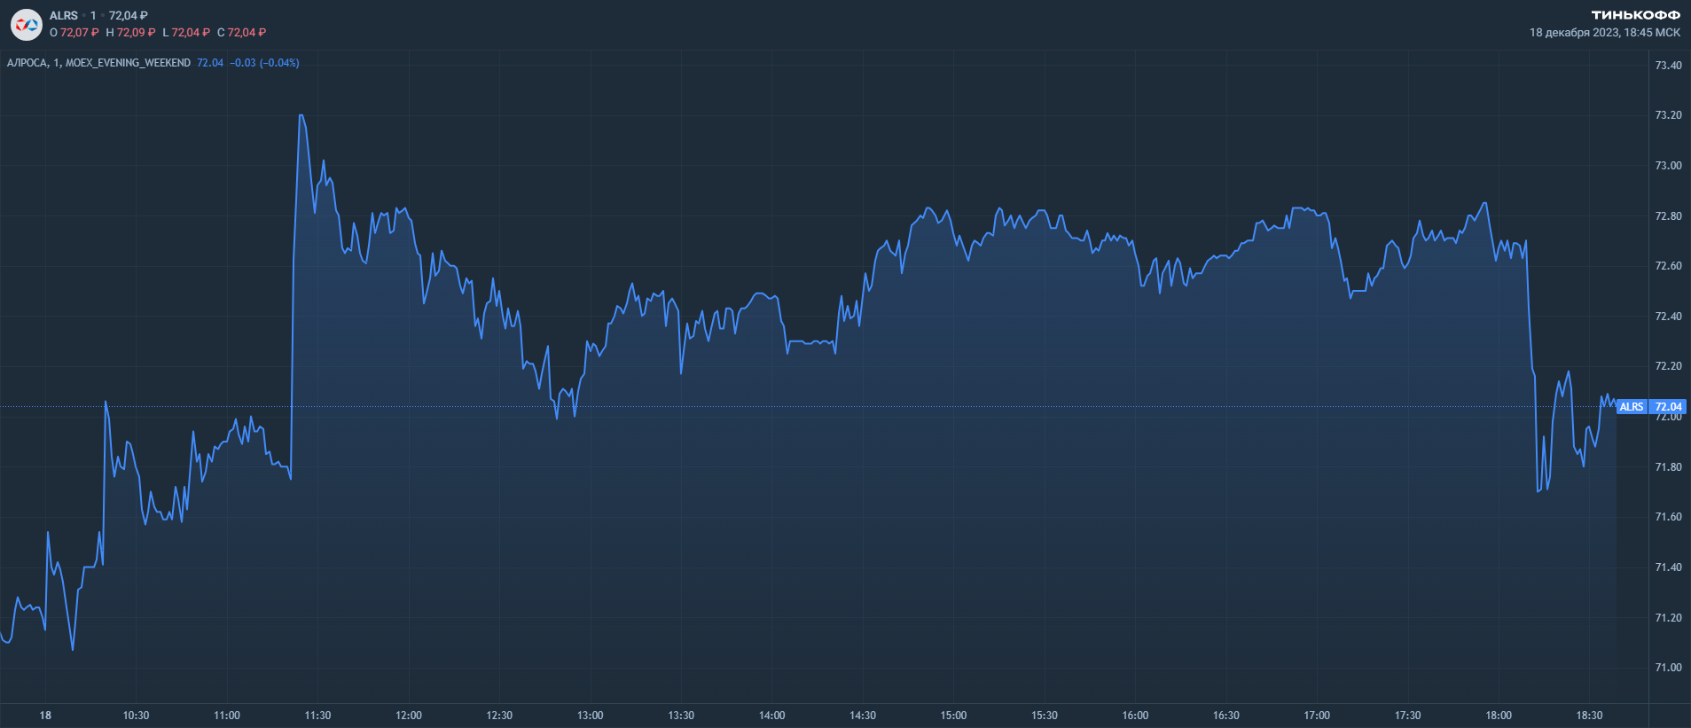The image size is (1691, 728).
Task: Click the low price value 72,04 ₽
Action: click(191, 33)
